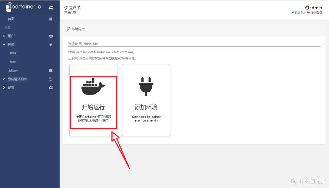
Task: Click the plug icon on the 添加环境 card
Action: pyautogui.click(x=146, y=86)
